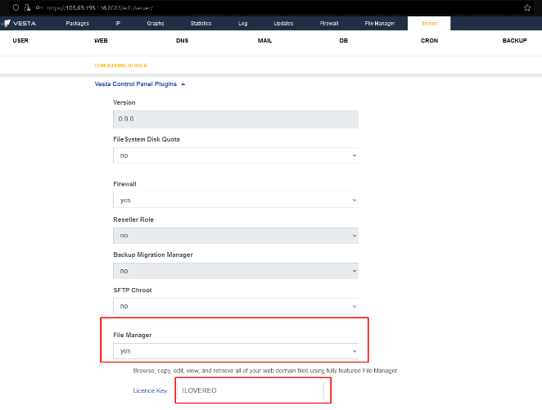Go to the USER section
This screenshot has height=410, width=542.
(20, 40)
